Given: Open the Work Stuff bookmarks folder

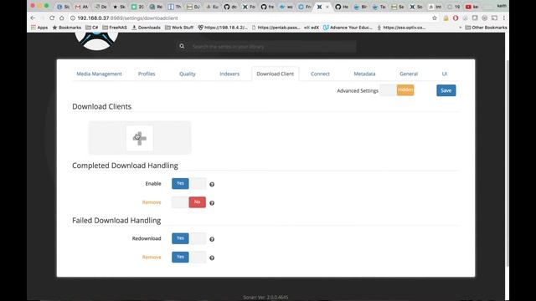Looking at the screenshot, I should point(179,28).
